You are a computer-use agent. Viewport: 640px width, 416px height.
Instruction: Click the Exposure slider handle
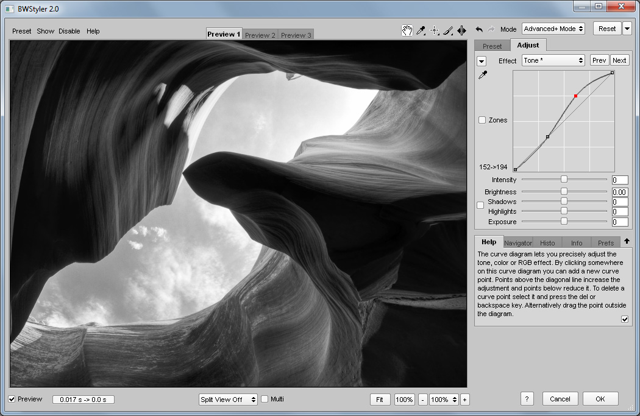pos(564,221)
